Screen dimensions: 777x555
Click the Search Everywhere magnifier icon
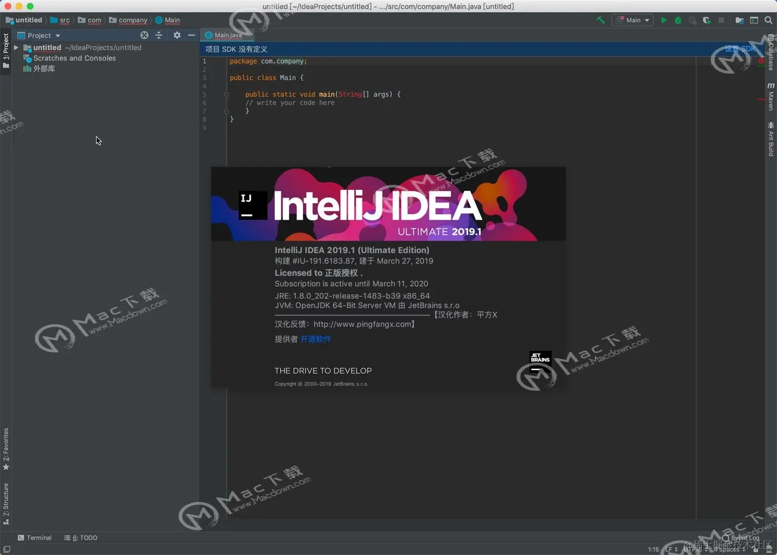pos(768,20)
